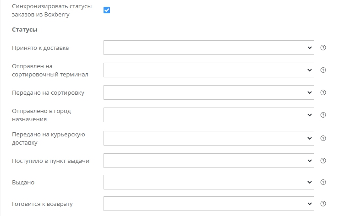Click the Синхронизировать статусы заказов label

point(52,10)
